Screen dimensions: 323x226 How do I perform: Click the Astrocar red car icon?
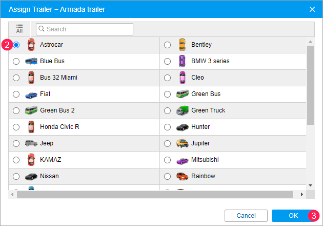tap(31, 45)
